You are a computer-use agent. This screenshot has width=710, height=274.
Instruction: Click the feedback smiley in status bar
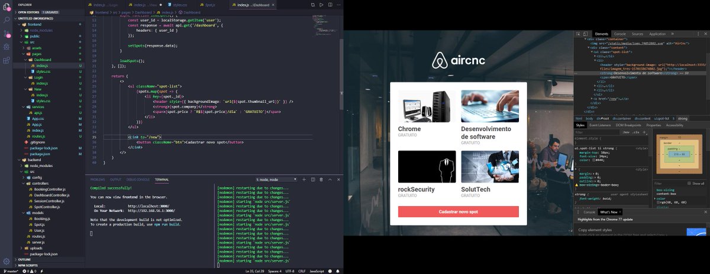pyautogui.click(x=330, y=271)
